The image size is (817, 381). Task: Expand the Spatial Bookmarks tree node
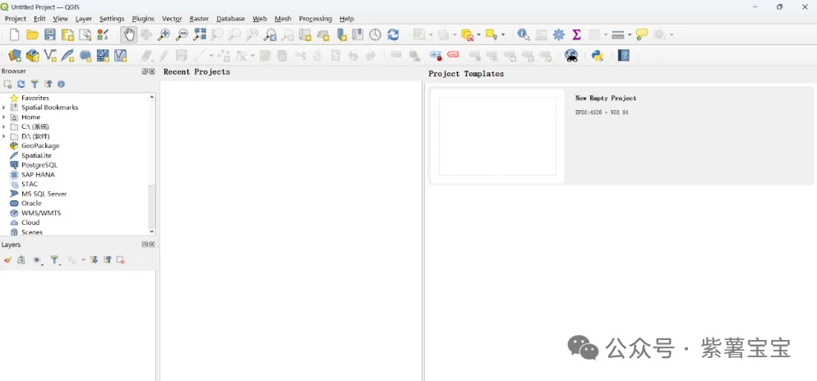pyautogui.click(x=4, y=108)
